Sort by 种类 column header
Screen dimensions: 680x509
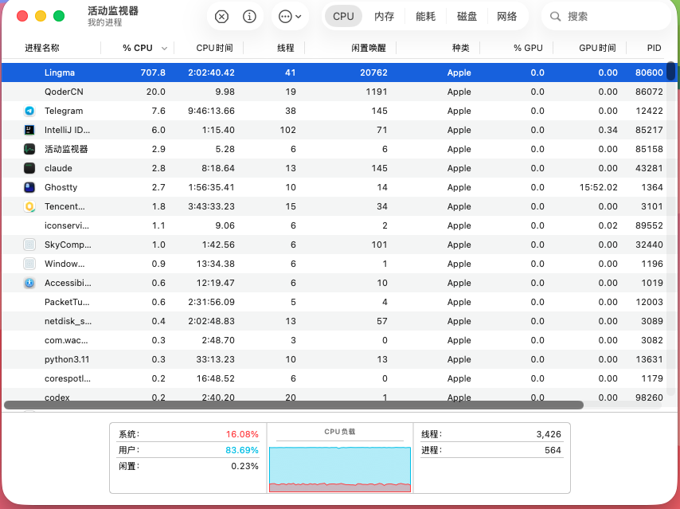pyautogui.click(x=460, y=48)
